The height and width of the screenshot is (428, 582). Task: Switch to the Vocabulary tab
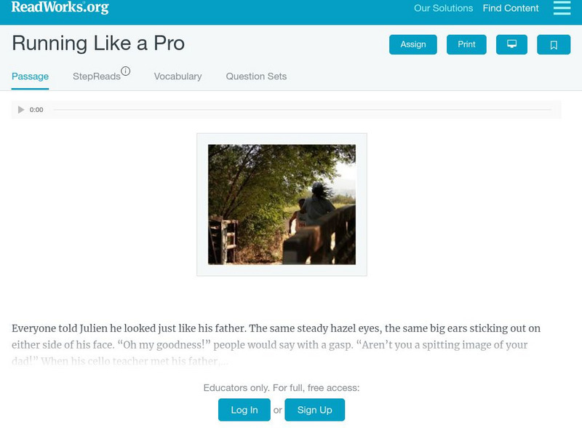tap(177, 76)
